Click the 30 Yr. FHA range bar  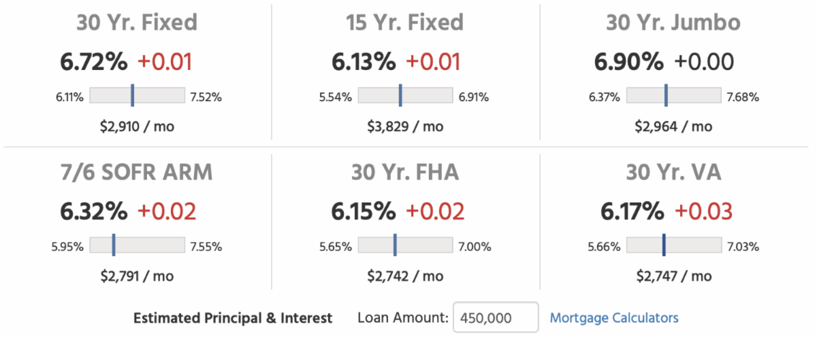pos(406,246)
